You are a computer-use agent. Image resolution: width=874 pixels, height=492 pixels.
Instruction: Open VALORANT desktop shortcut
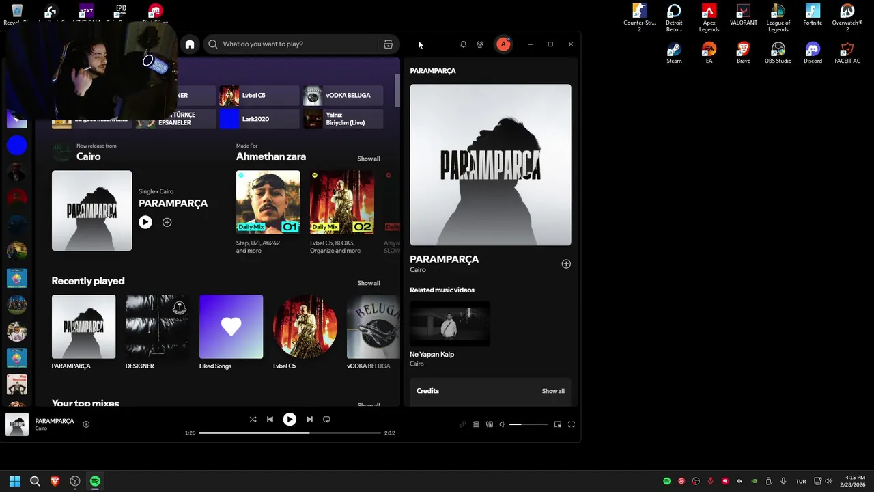[744, 15]
